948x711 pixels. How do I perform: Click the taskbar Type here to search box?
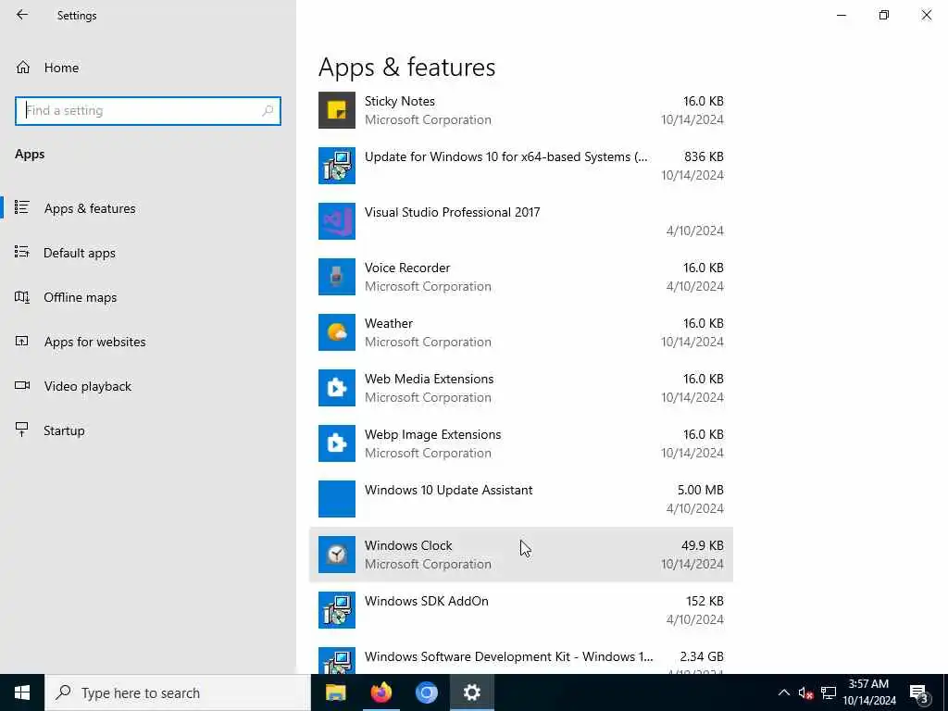(x=177, y=692)
